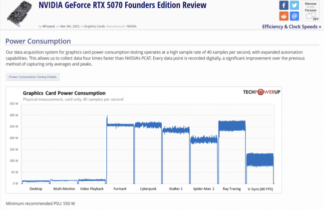Open the Discuss in our Forums box

311,11
